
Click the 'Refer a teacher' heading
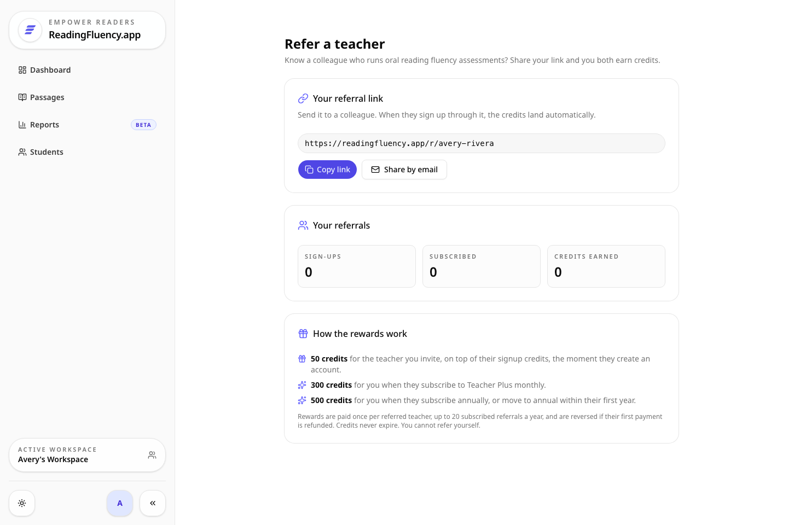pyautogui.click(x=335, y=44)
